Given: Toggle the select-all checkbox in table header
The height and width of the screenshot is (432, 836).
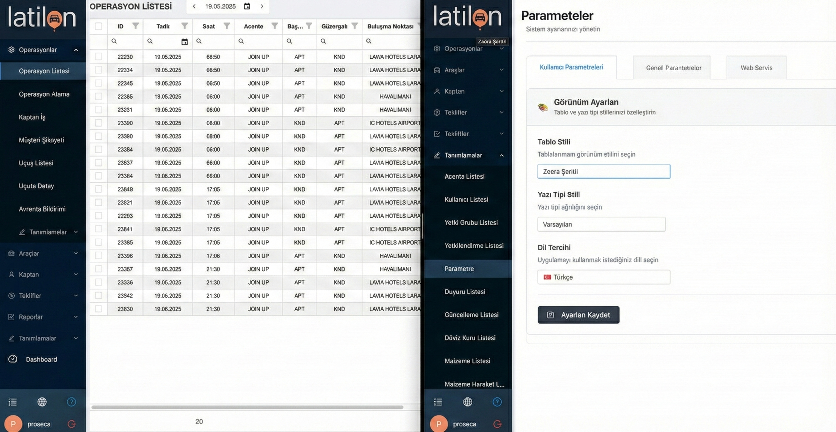Looking at the screenshot, I should [98, 26].
